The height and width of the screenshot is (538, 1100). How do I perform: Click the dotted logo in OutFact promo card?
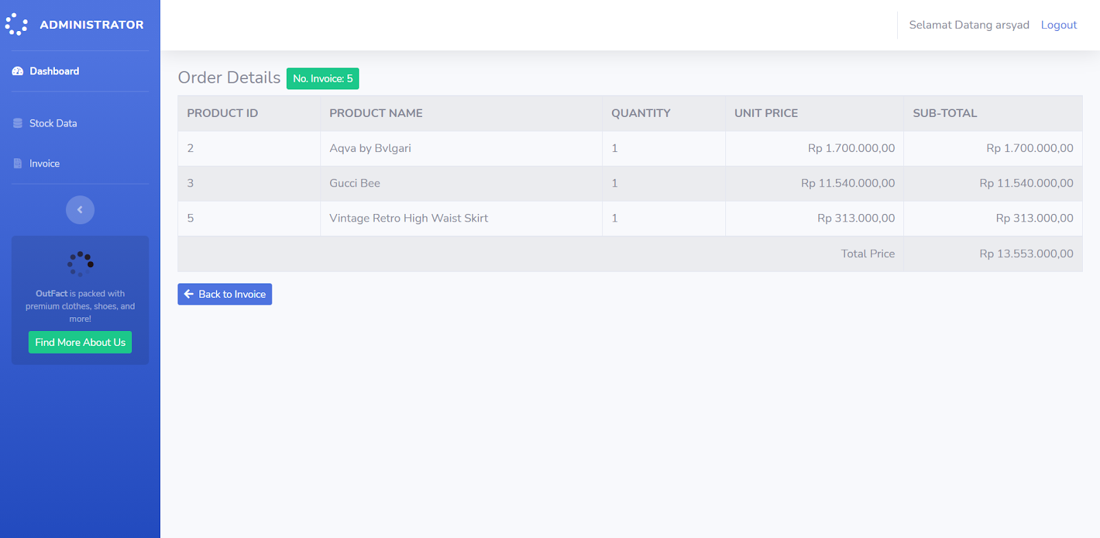(80, 263)
